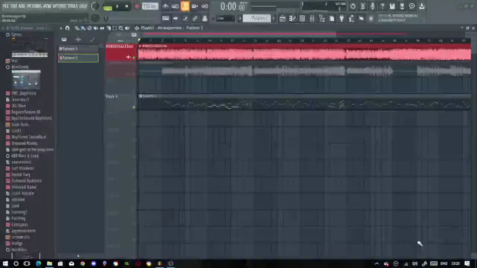Click the arrow step-edit icon

pyautogui.click(x=175, y=19)
